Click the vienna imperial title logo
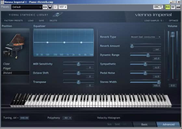The image size is (182, 129). [x=153, y=15]
